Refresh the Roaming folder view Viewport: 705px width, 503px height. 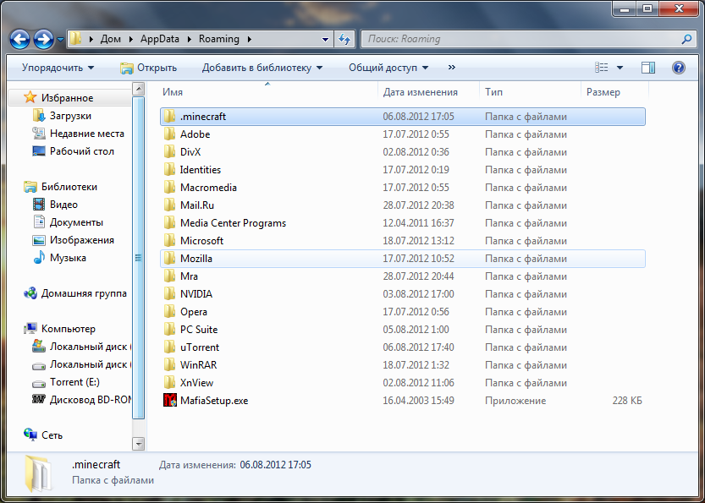pos(344,39)
